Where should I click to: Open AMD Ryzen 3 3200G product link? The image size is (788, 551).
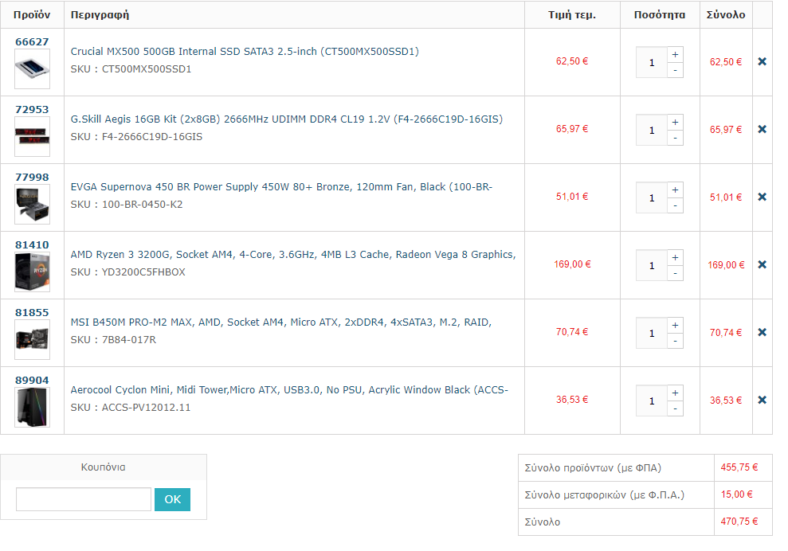[x=293, y=255]
